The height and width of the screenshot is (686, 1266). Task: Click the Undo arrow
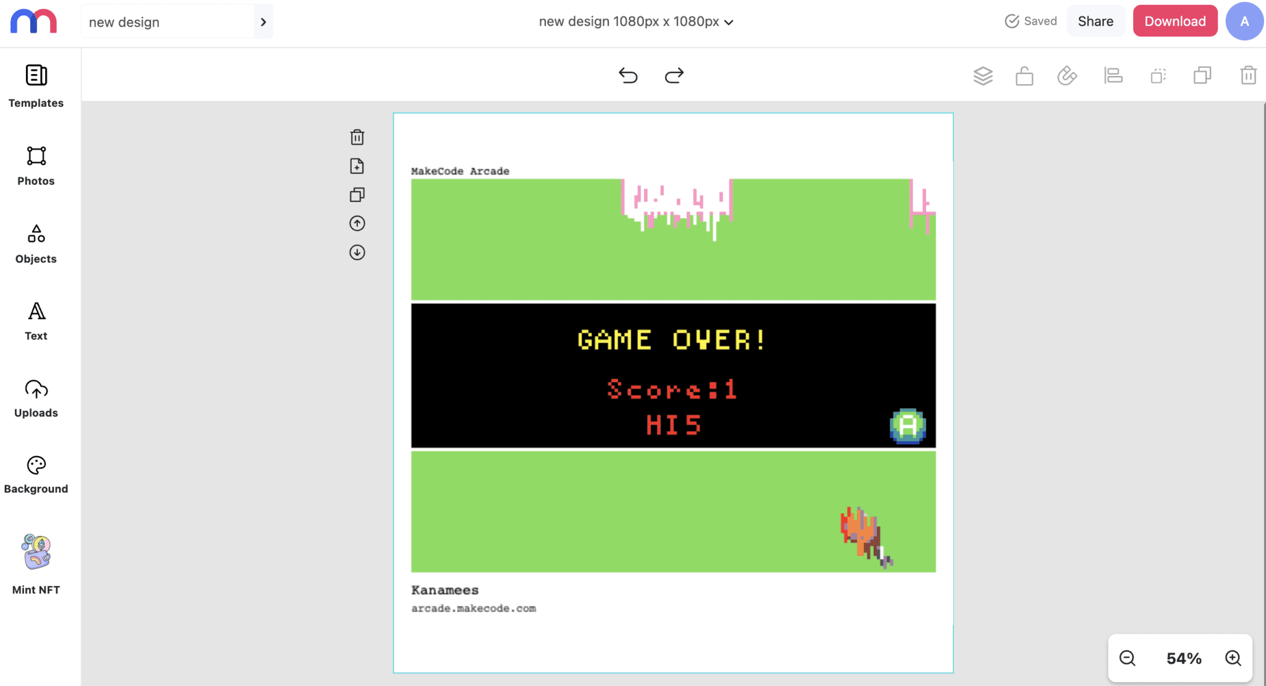tap(628, 75)
